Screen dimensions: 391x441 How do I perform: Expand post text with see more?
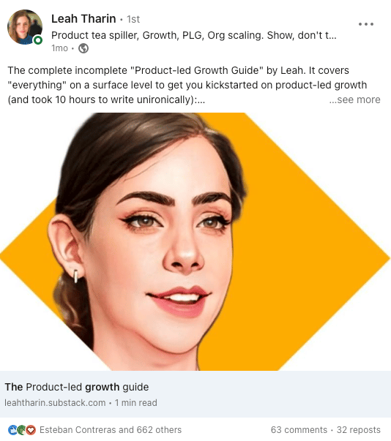coord(354,99)
